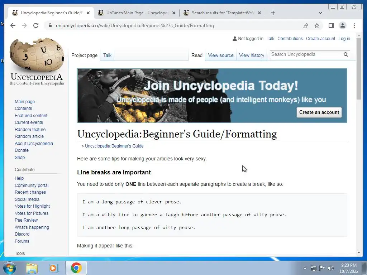This screenshot has height=275, width=367.
Task: Open the Chrome three-dot menu
Action: [x=354, y=25]
